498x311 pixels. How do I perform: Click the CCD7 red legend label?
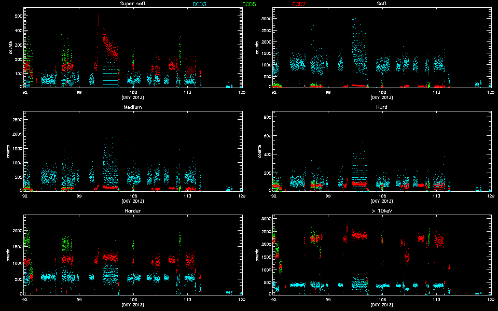pos(299,4)
